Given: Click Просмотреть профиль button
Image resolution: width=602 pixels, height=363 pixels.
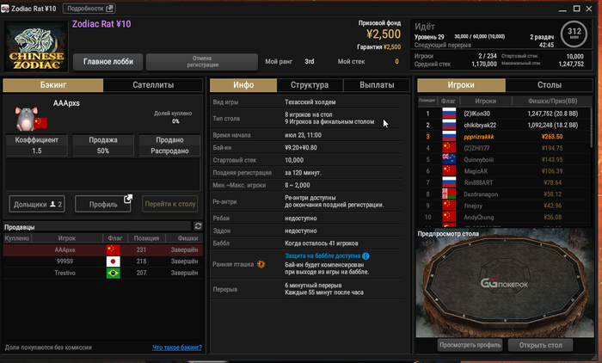Looking at the screenshot, I should click(x=470, y=345).
